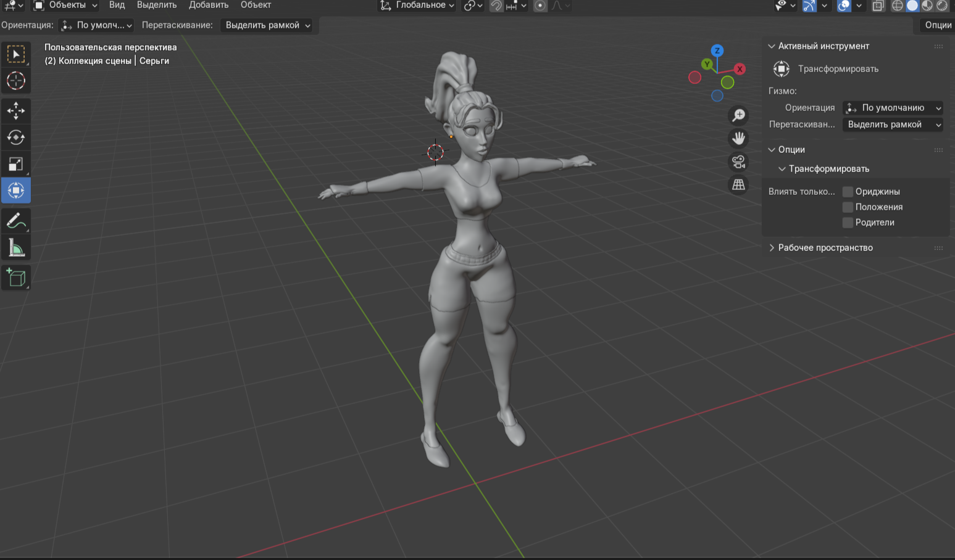Expand the Рабочее пространство section

tap(825, 248)
